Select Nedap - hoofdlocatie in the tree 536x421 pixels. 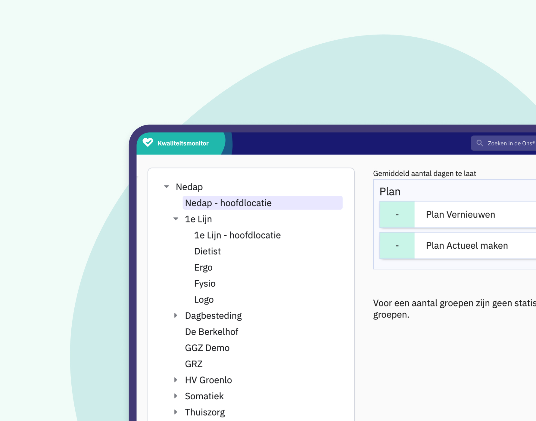pos(228,203)
